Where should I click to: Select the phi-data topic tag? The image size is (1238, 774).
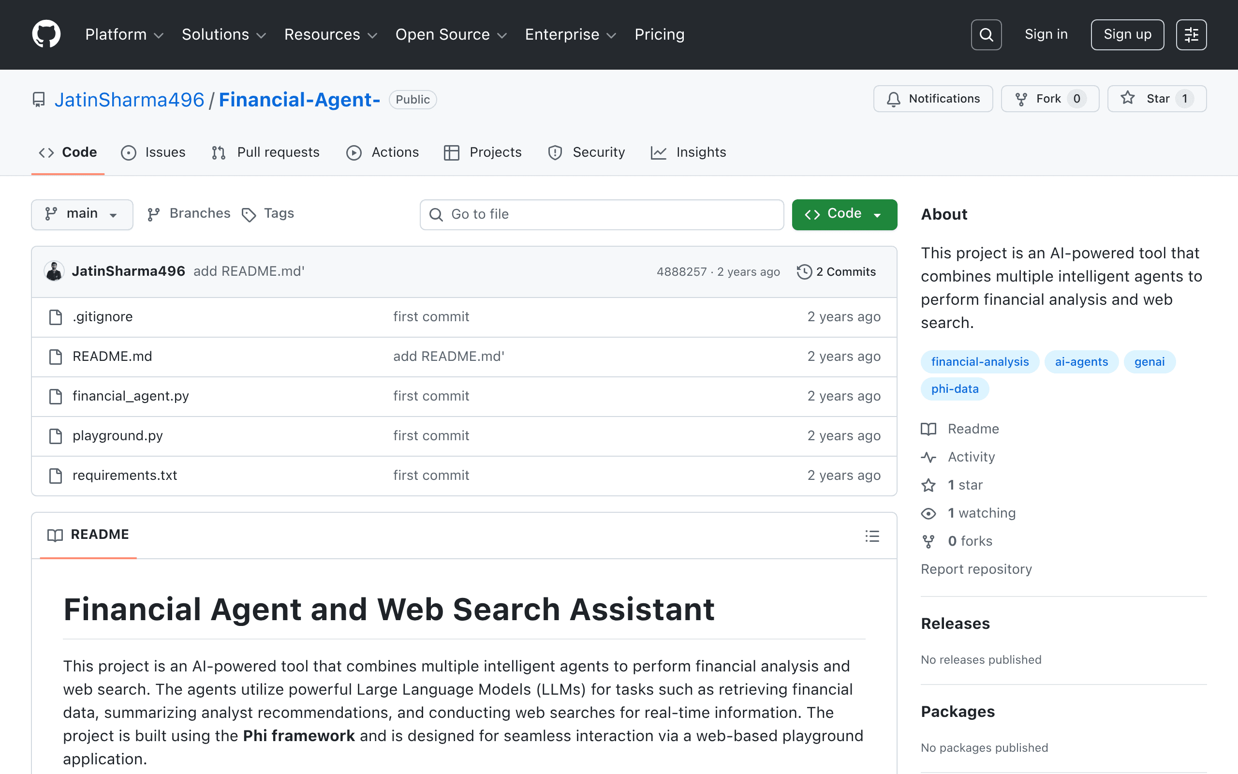(955, 389)
